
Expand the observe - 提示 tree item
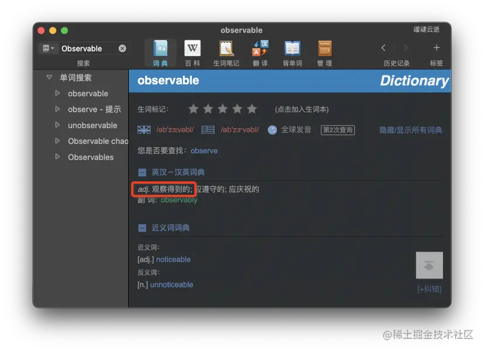[57, 109]
